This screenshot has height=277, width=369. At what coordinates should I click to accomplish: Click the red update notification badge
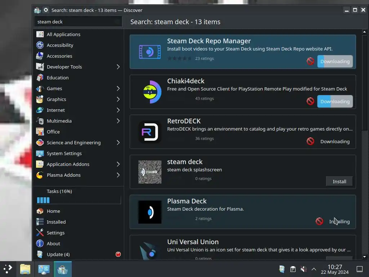pos(118,255)
